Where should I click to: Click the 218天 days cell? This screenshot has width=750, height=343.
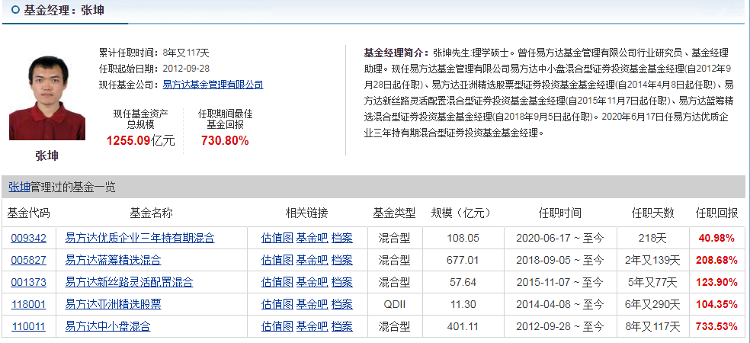653,238
